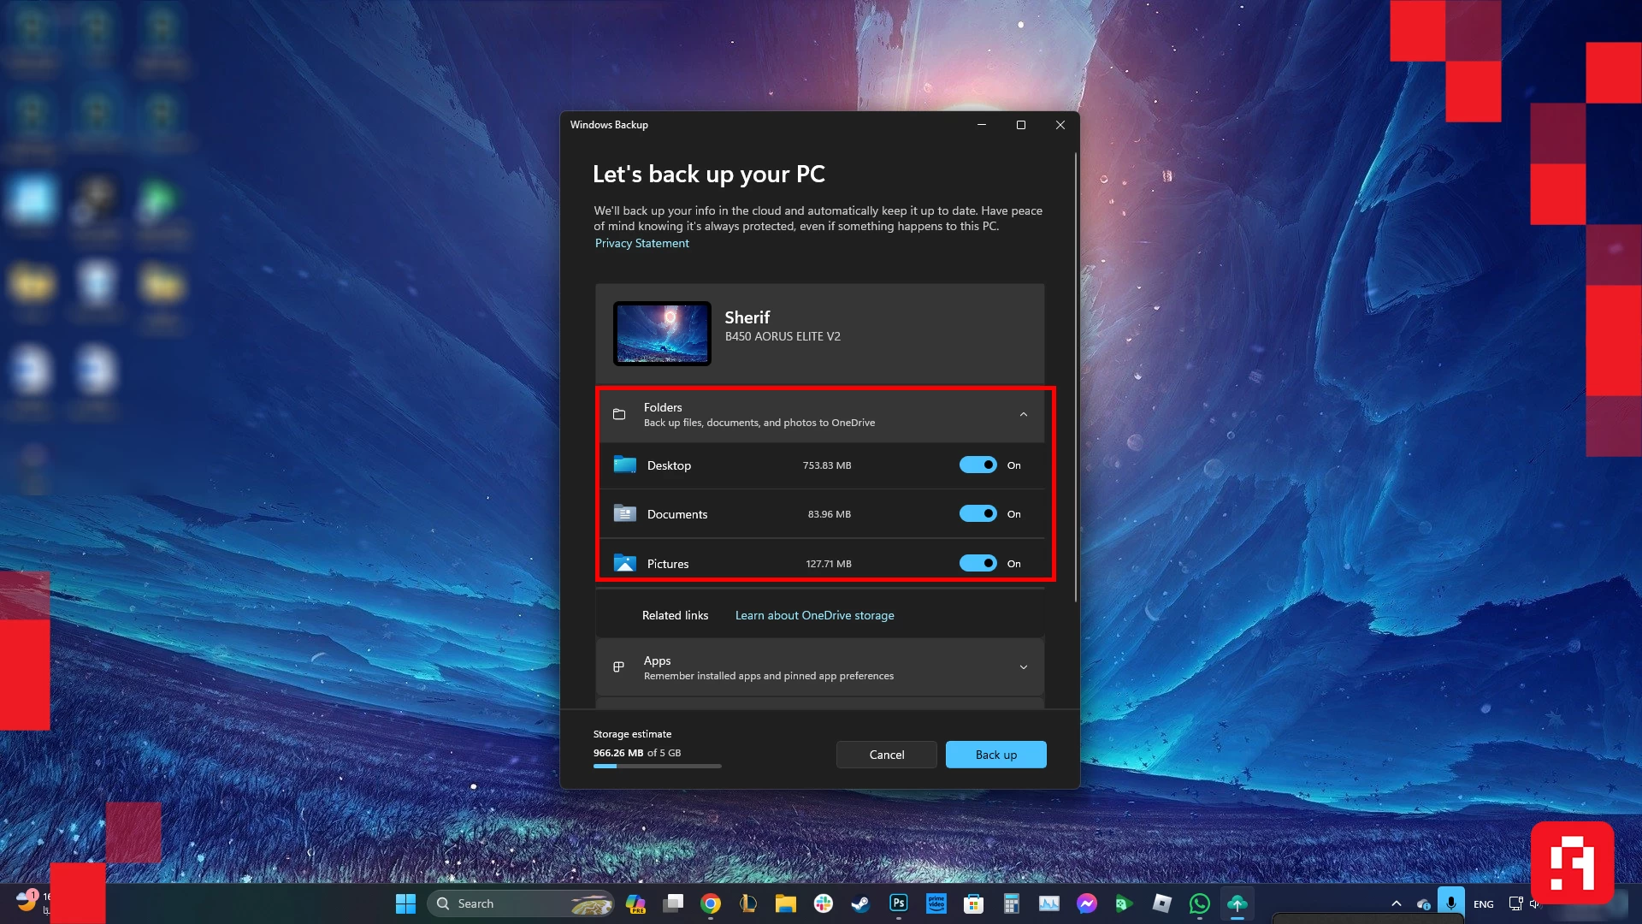Click the Folders section folder icon
The height and width of the screenshot is (924, 1642).
click(619, 414)
